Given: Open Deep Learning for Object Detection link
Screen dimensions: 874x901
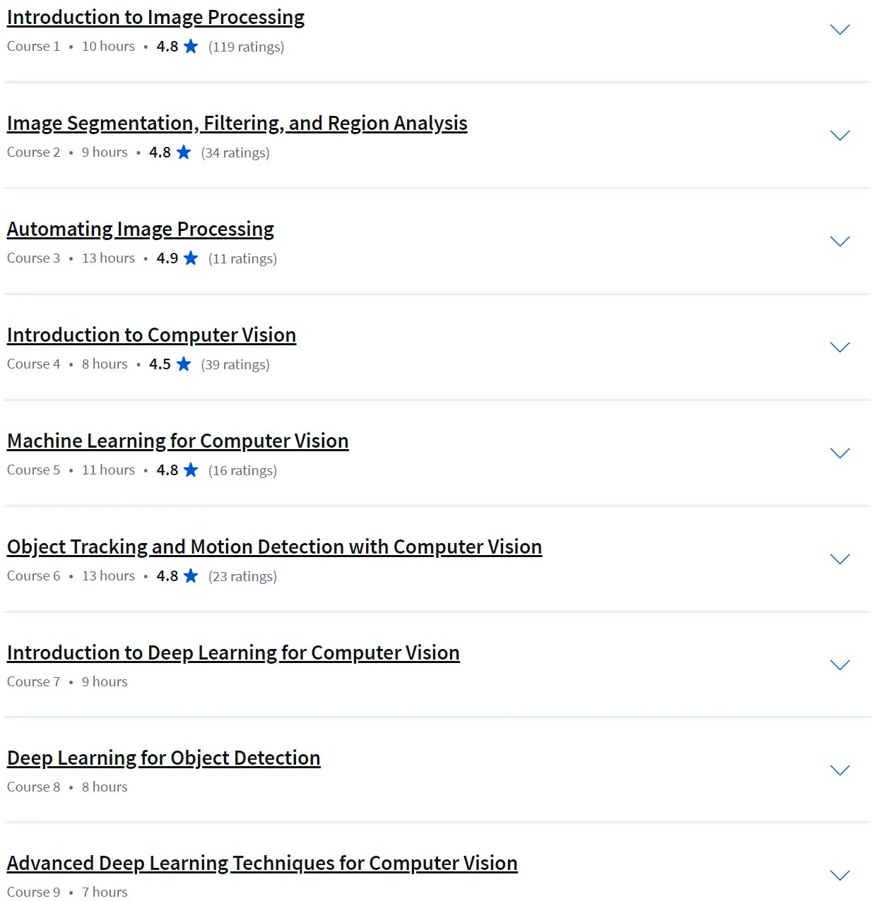Looking at the screenshot, I should coord(164,758).
